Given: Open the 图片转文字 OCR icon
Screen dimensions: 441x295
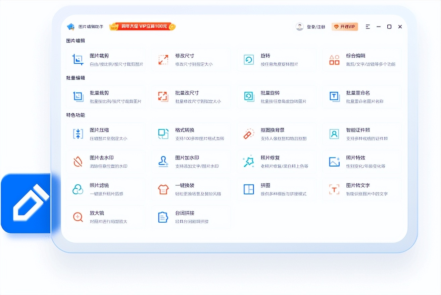Looking at the screenshot, I should coord(334,189).
